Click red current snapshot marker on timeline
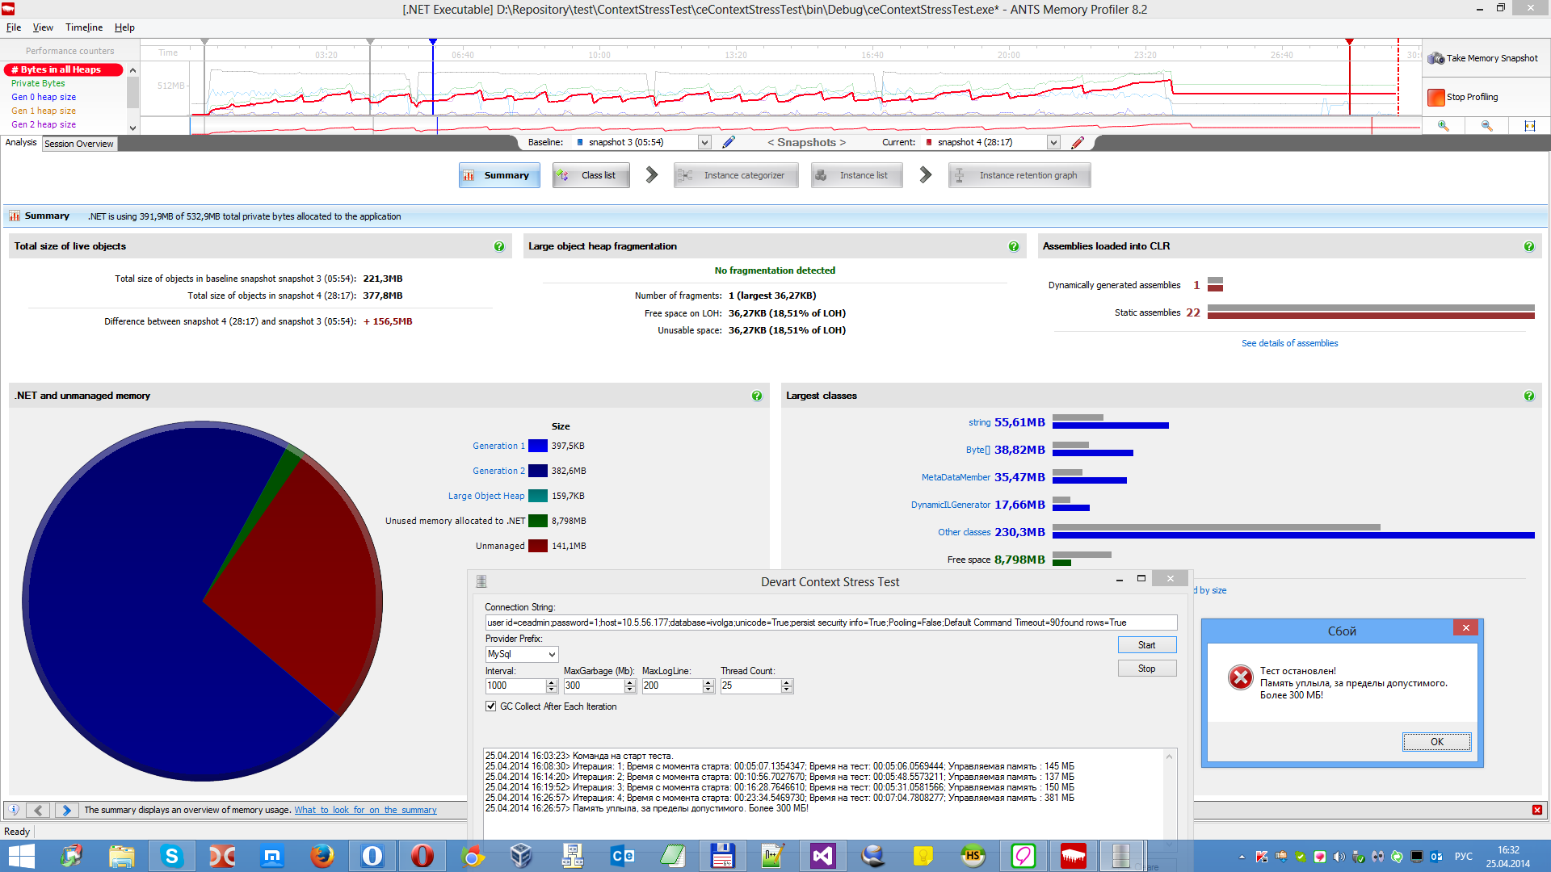Viewport: 1551px width, 872px height. tap(1349, 42)
